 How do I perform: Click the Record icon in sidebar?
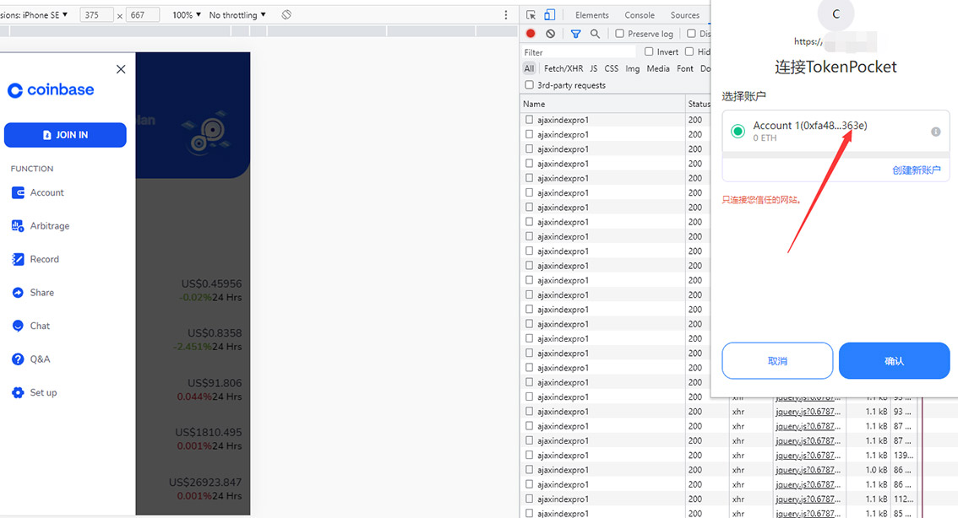[x=18, y=259]
